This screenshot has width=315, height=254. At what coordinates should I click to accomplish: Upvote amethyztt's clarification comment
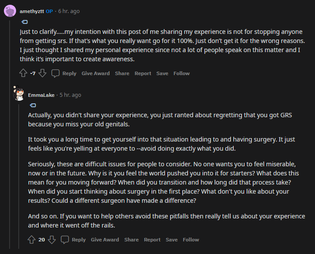23,73
